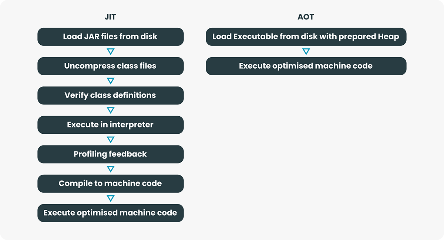Click the word 'Heap' in the AOT box
Image resolution: width=444 pixels, height=240 pixels.
coord(388,37)
